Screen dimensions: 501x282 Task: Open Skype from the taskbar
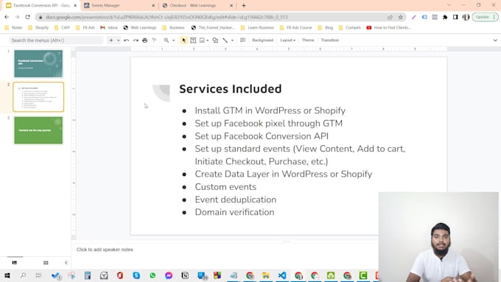(x=136, y=275)
